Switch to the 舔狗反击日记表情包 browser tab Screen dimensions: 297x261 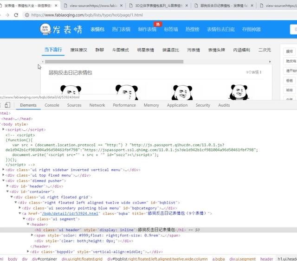pos(224,6)
